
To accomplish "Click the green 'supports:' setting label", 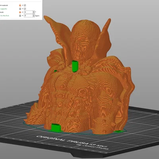I will point(4,9).
